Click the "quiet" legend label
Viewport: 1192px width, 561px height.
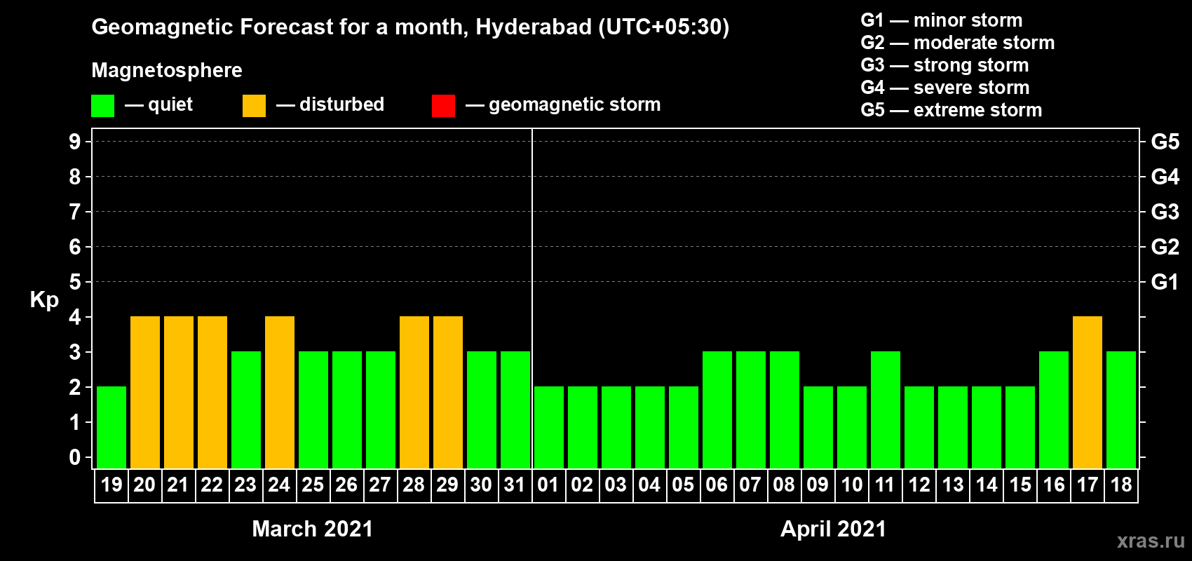tap(170, 104)
